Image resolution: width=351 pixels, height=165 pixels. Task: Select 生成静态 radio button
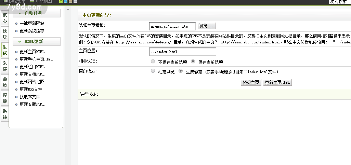[x=180, y=71]
